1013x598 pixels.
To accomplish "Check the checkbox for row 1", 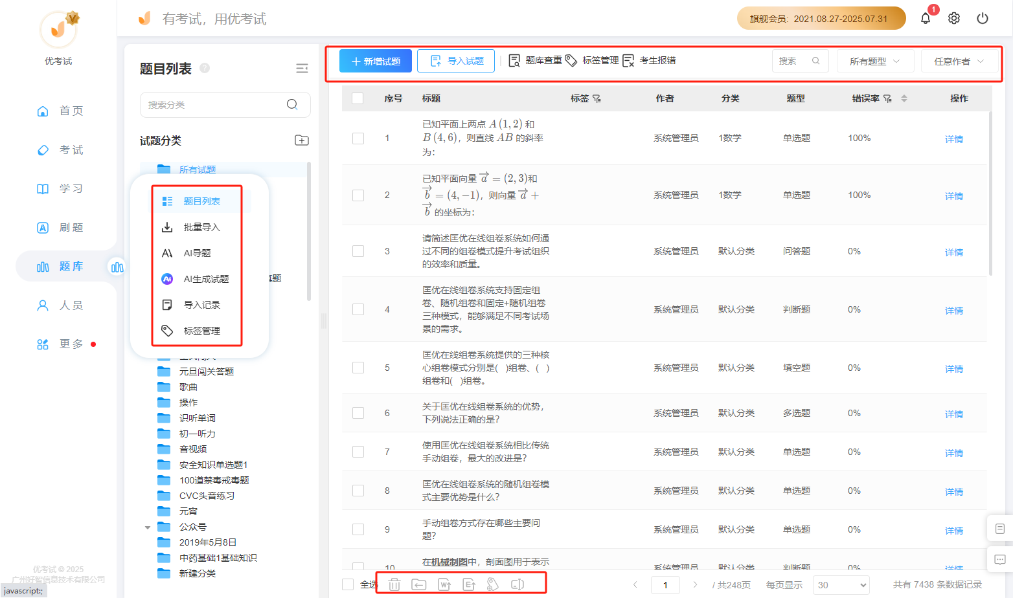I will tap(358, 138).
